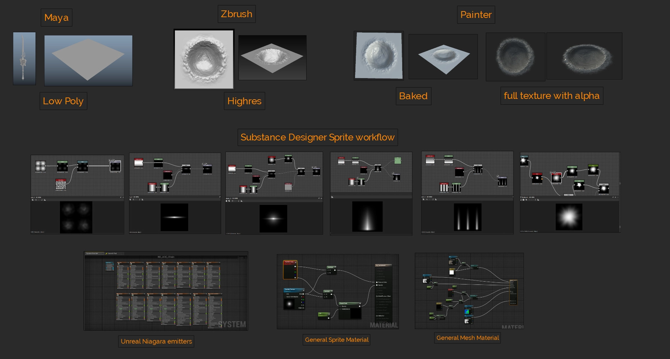Select the Painter heading label
Screen dimensions: 670x359
coord(476,15)
